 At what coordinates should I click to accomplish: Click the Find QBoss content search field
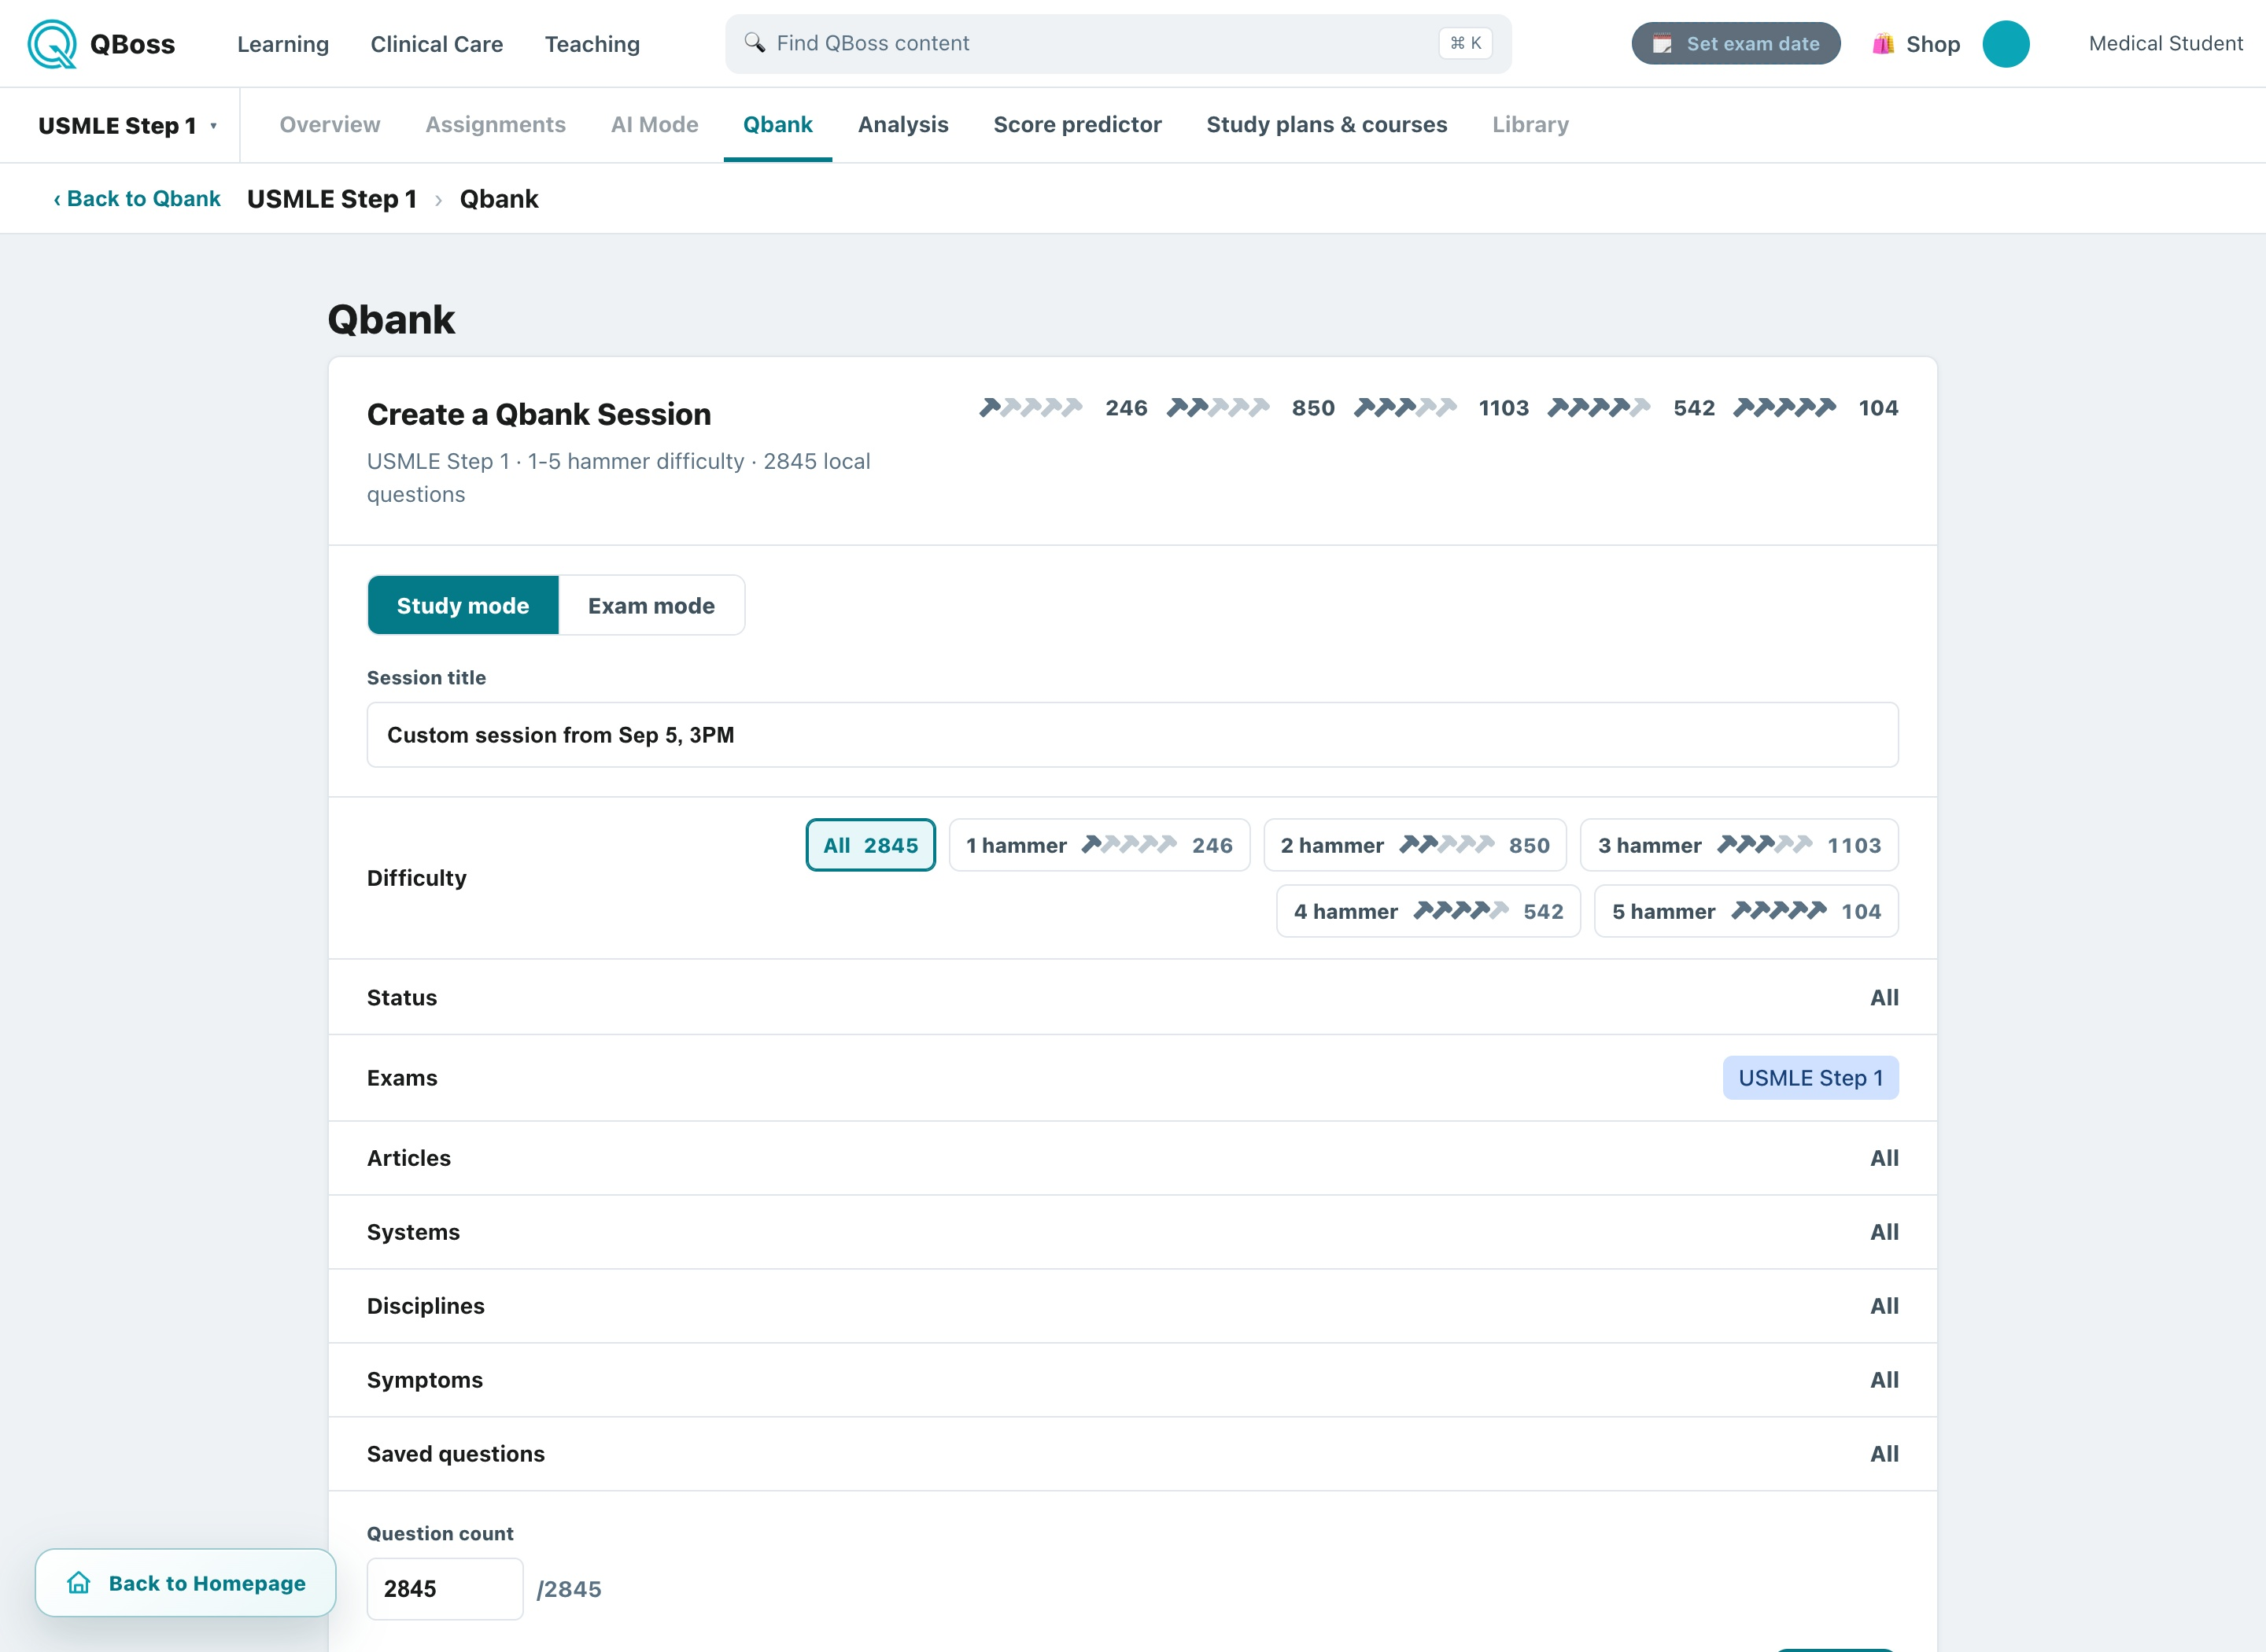[x=1118, y=43]
